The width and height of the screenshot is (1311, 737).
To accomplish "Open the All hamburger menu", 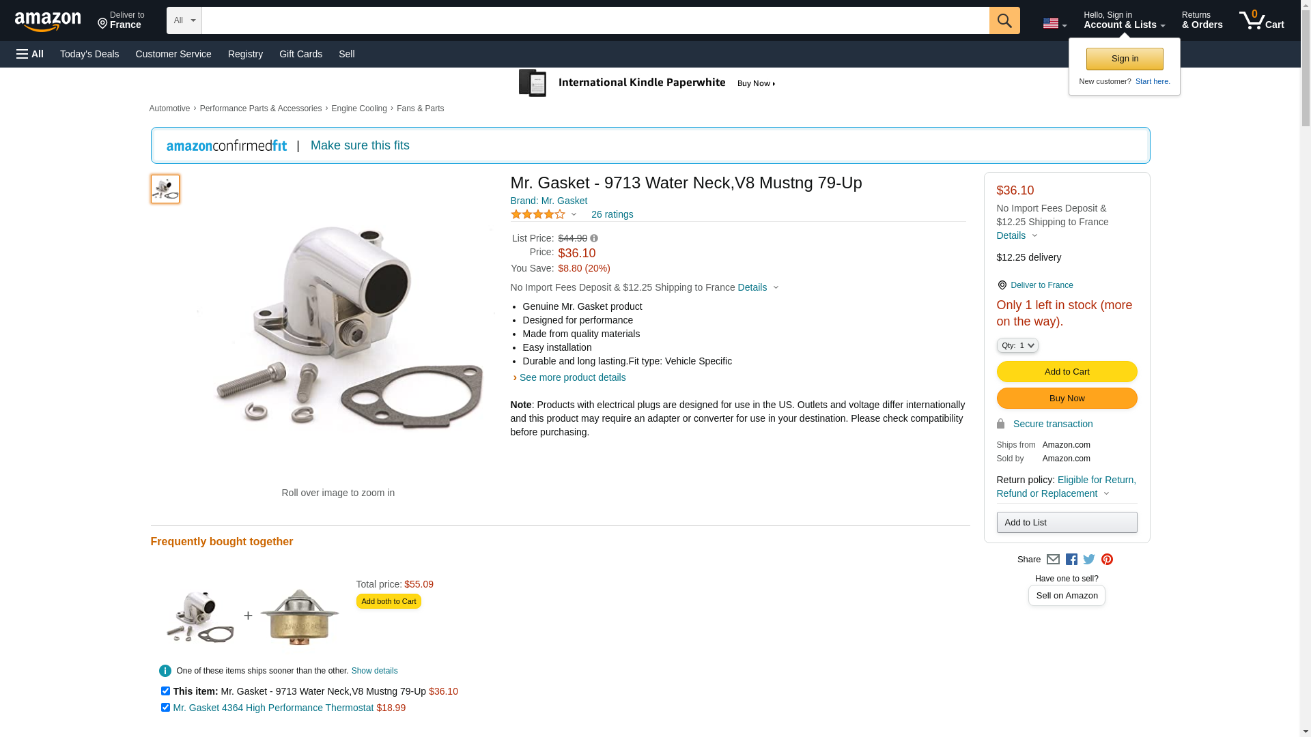I will (x=30, y=54).
